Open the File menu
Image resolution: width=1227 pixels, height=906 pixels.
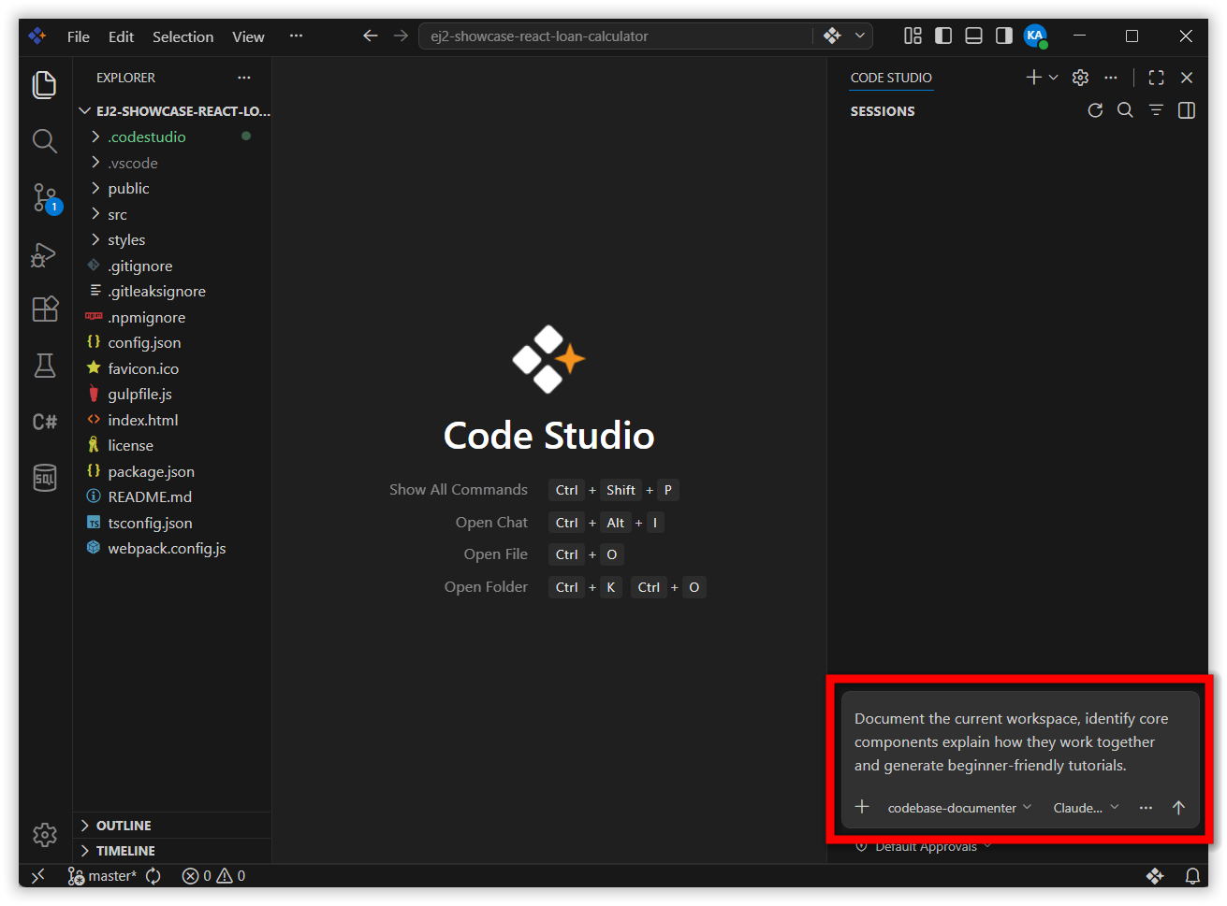click(x=79, y=36)
